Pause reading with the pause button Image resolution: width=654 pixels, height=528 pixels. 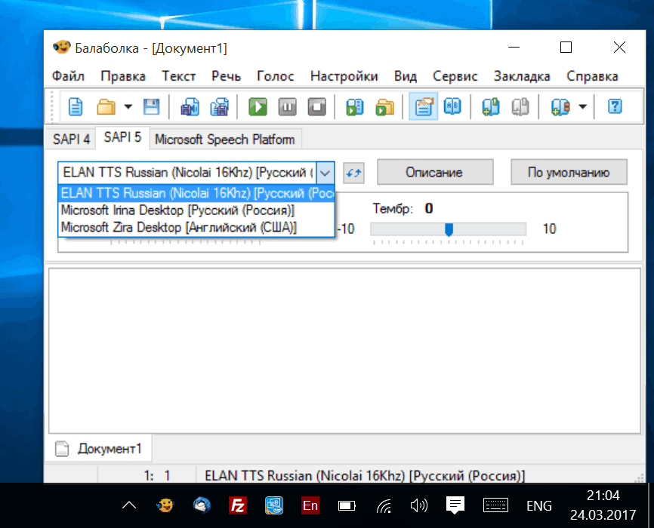pyautogui.click(x=287, y=107)
